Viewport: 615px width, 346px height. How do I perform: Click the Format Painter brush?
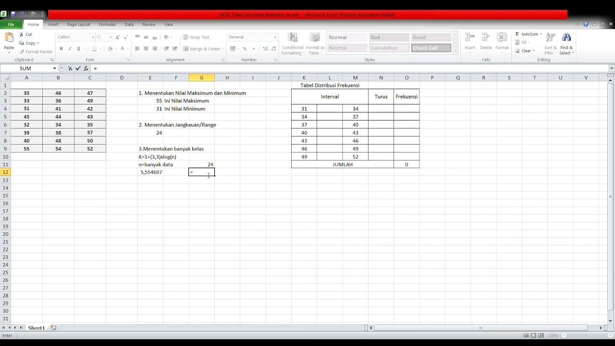22,51
